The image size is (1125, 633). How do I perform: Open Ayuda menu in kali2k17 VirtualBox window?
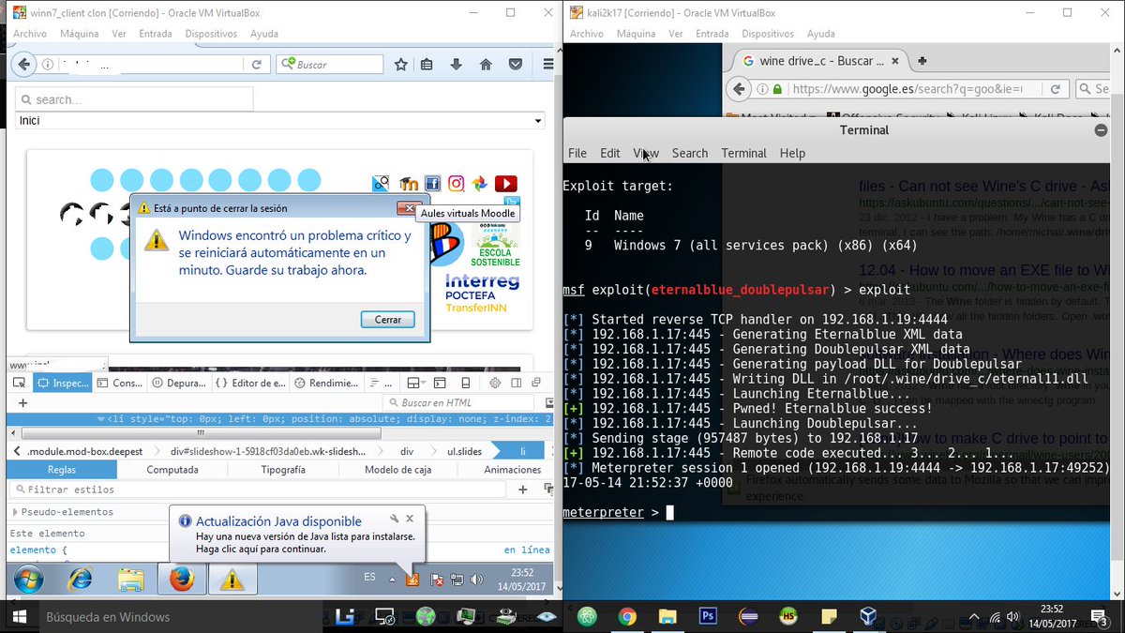pos(821,34)
